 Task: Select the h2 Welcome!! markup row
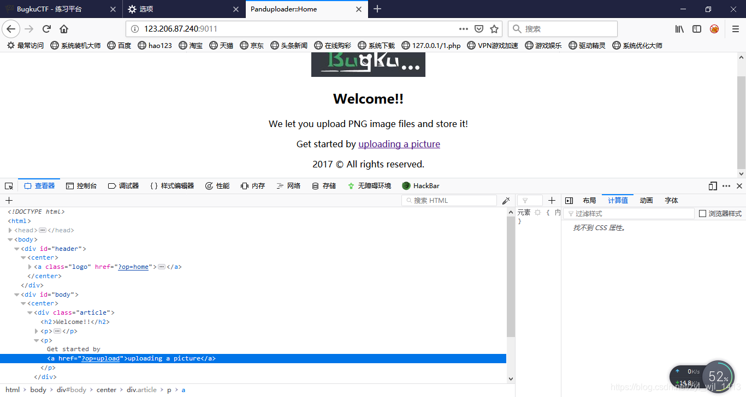click(x=75, y=322)
